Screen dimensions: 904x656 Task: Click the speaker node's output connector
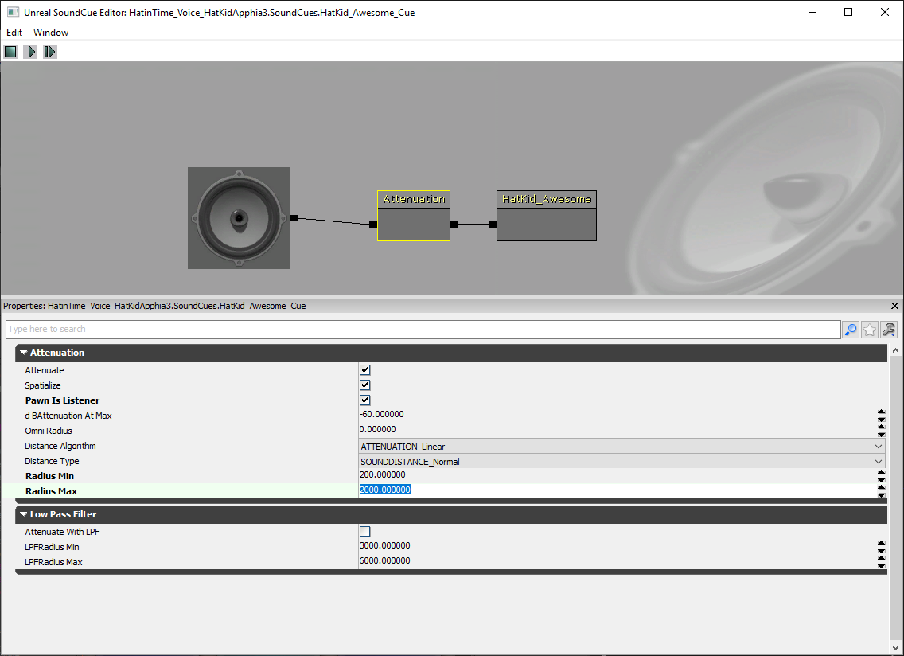point(294,218)
